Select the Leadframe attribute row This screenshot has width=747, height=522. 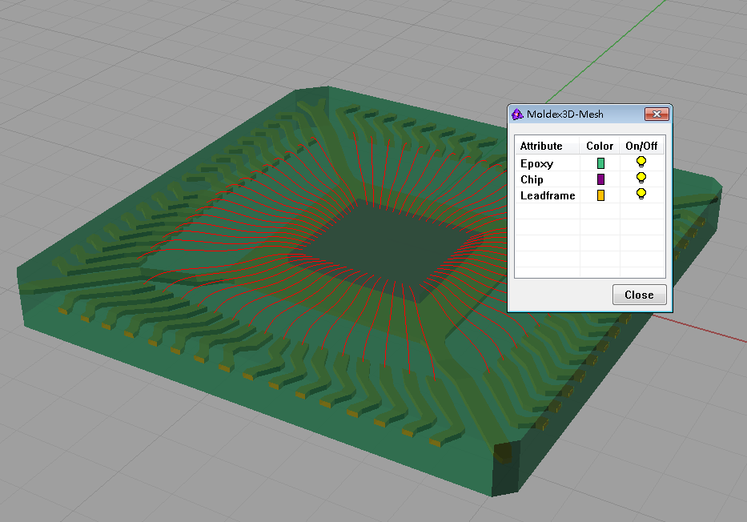click(590, 195)
